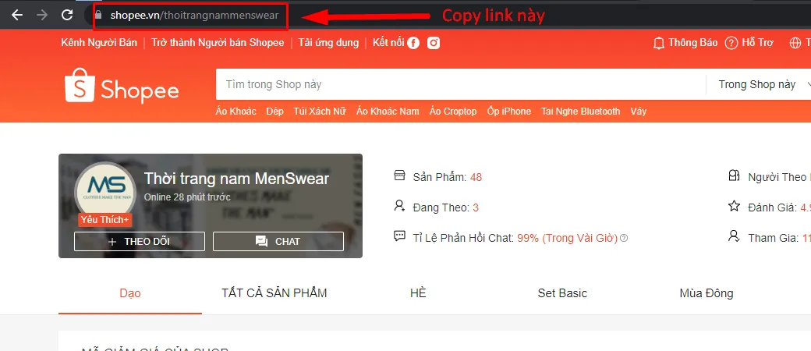Image resolution: width=811 pixels, height=351 pixels.
Task: Open the Trong Shop này search scope dropdown
Action: (760, 84)
